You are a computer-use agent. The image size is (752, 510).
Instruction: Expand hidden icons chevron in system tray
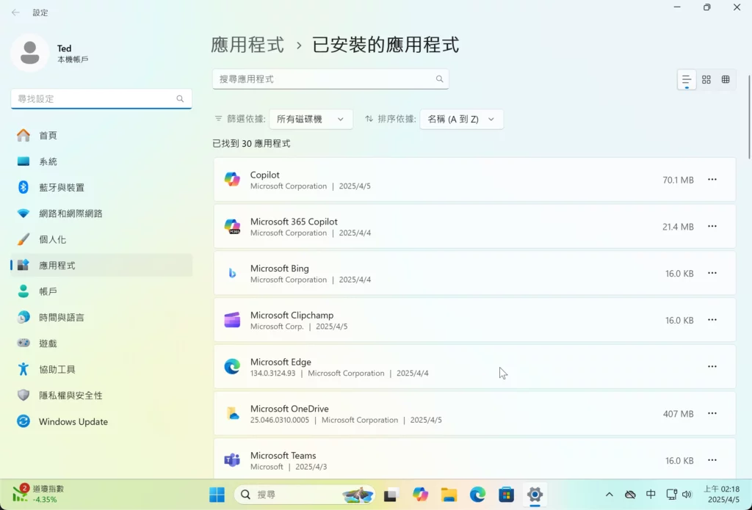click(x=610, y=495)
